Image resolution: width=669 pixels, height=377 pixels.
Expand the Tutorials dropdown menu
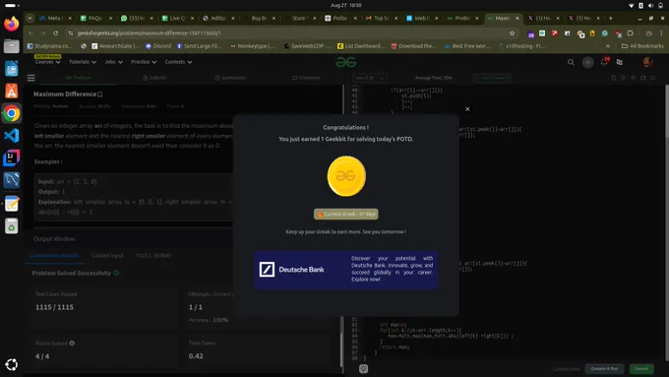pyautogui.click(x=83, y=62)
